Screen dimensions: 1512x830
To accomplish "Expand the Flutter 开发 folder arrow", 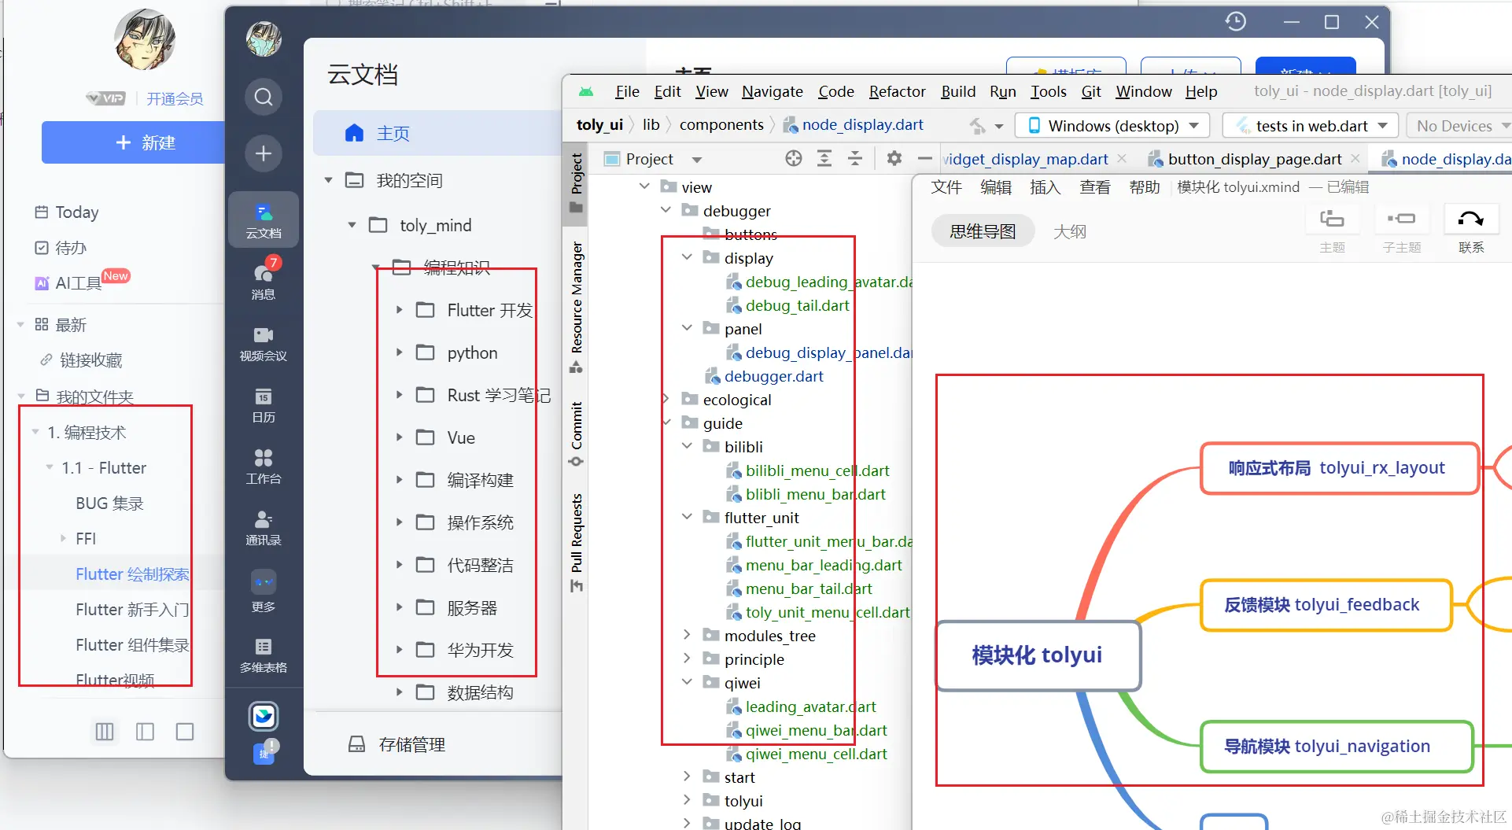I will pyautogui.click(x=399, y=310).
